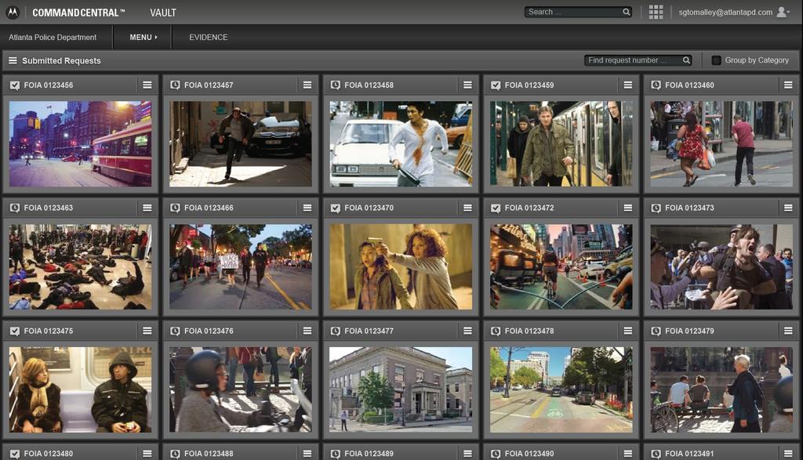Screen dimensions: 803x460
Task: Expand the options menu for FOIA 0123457
Action: pos(307,85)
